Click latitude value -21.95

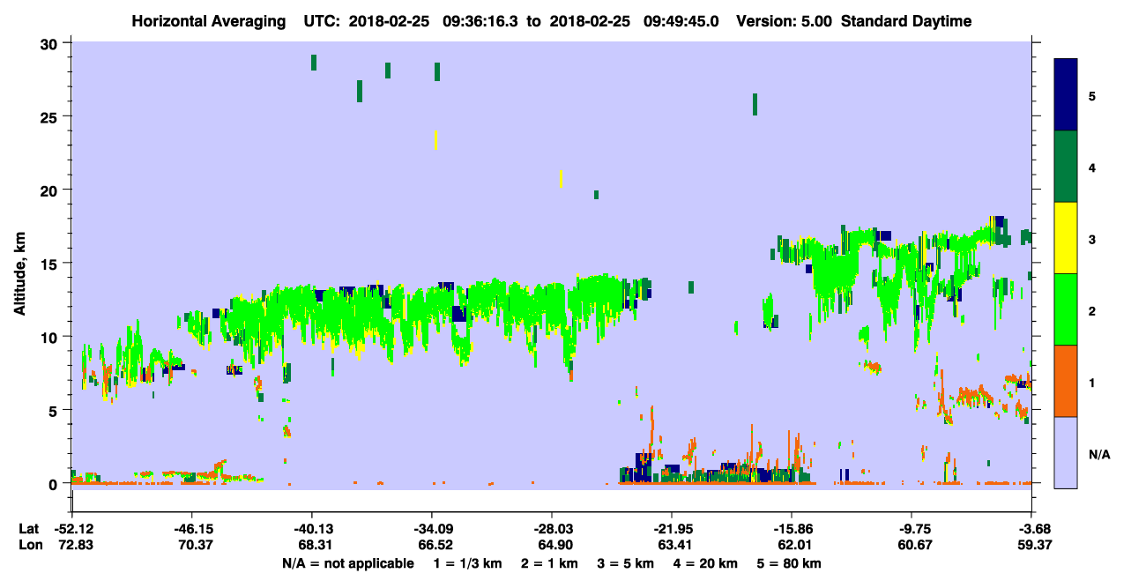672,529
